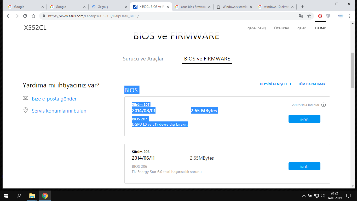Open genel bakış in product menu

(257, 28)
